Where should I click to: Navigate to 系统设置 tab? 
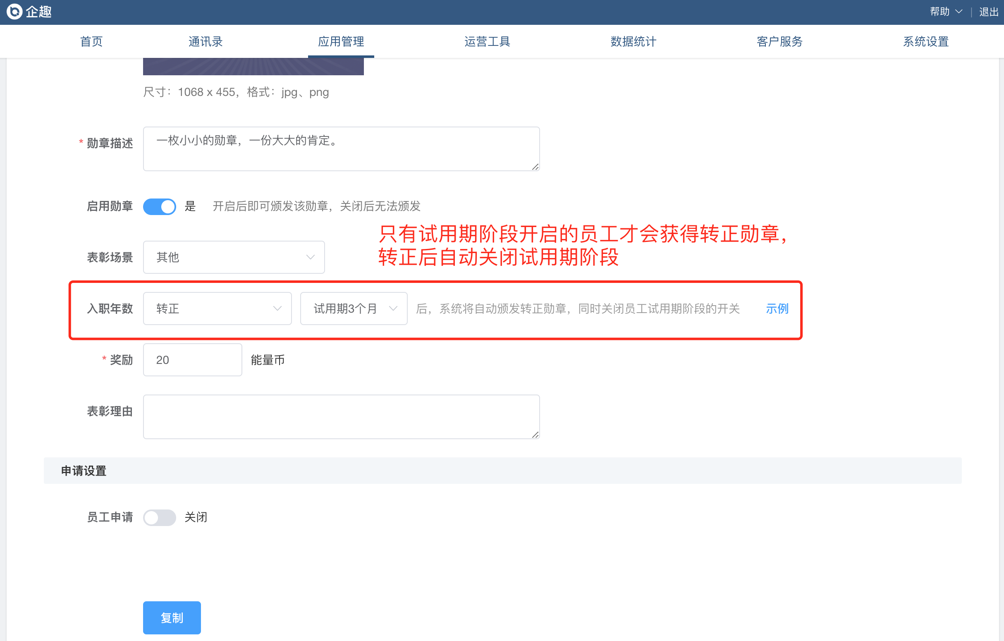tap(925, 41)
